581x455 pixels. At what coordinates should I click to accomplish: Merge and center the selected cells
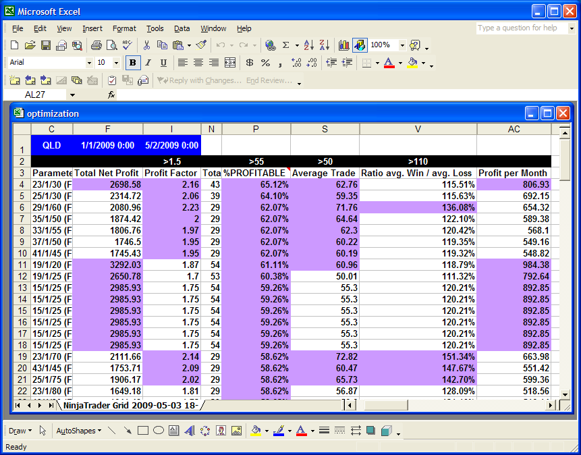[229, 63]
